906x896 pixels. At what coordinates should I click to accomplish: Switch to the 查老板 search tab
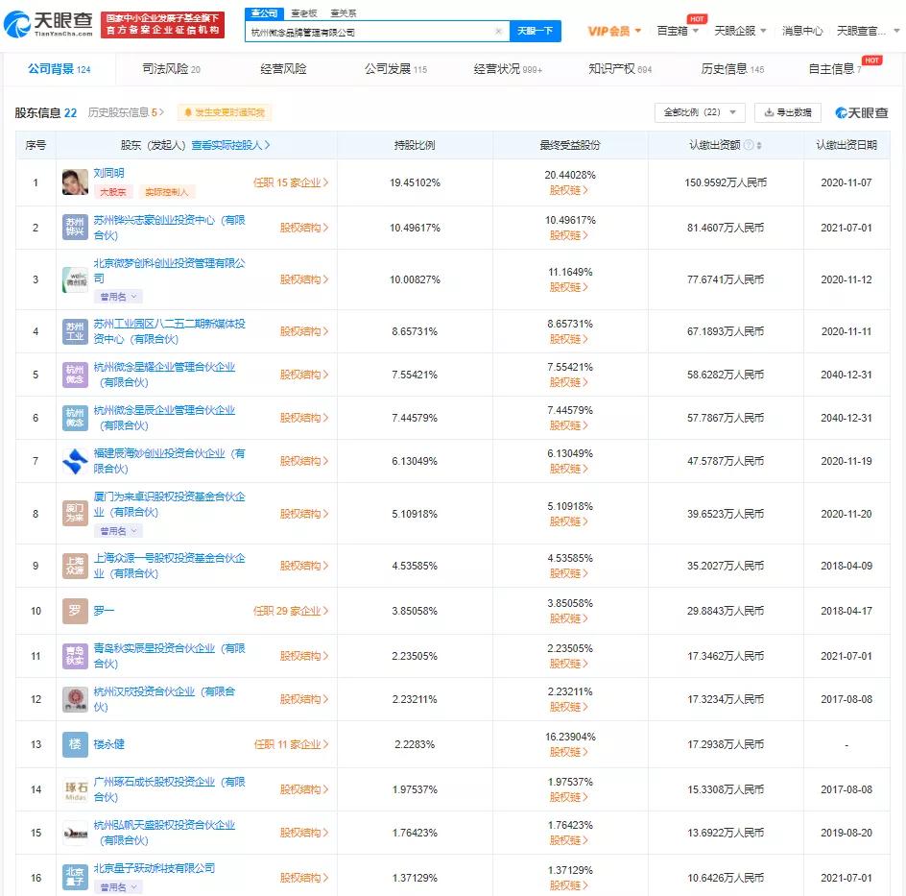pyautogui.click(x=305, y=12)
